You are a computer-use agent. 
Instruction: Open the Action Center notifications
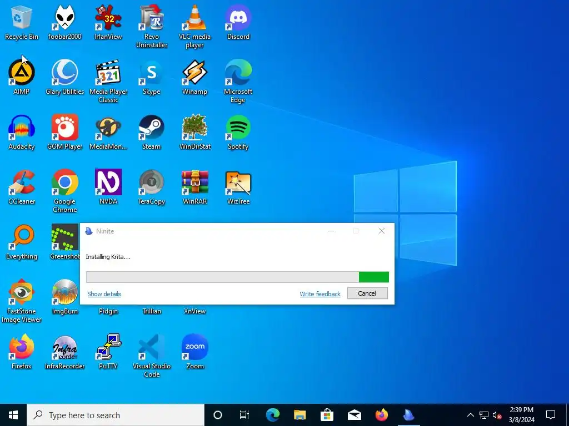point(551,415)
